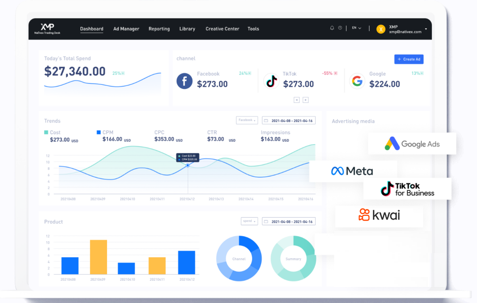Expand the XMP account menu arrow
Image resolution: width=477 pixels, height=303 pixels.
pos(426,29)
